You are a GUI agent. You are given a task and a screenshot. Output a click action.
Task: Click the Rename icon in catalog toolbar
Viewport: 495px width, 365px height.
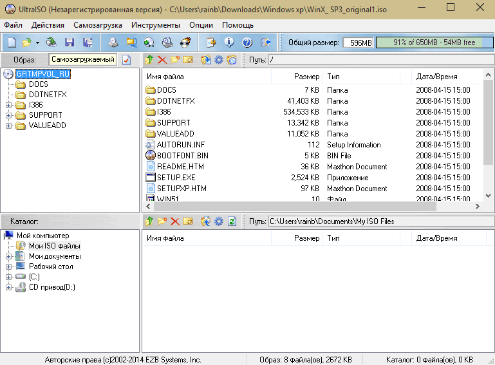tap(187, 221)
